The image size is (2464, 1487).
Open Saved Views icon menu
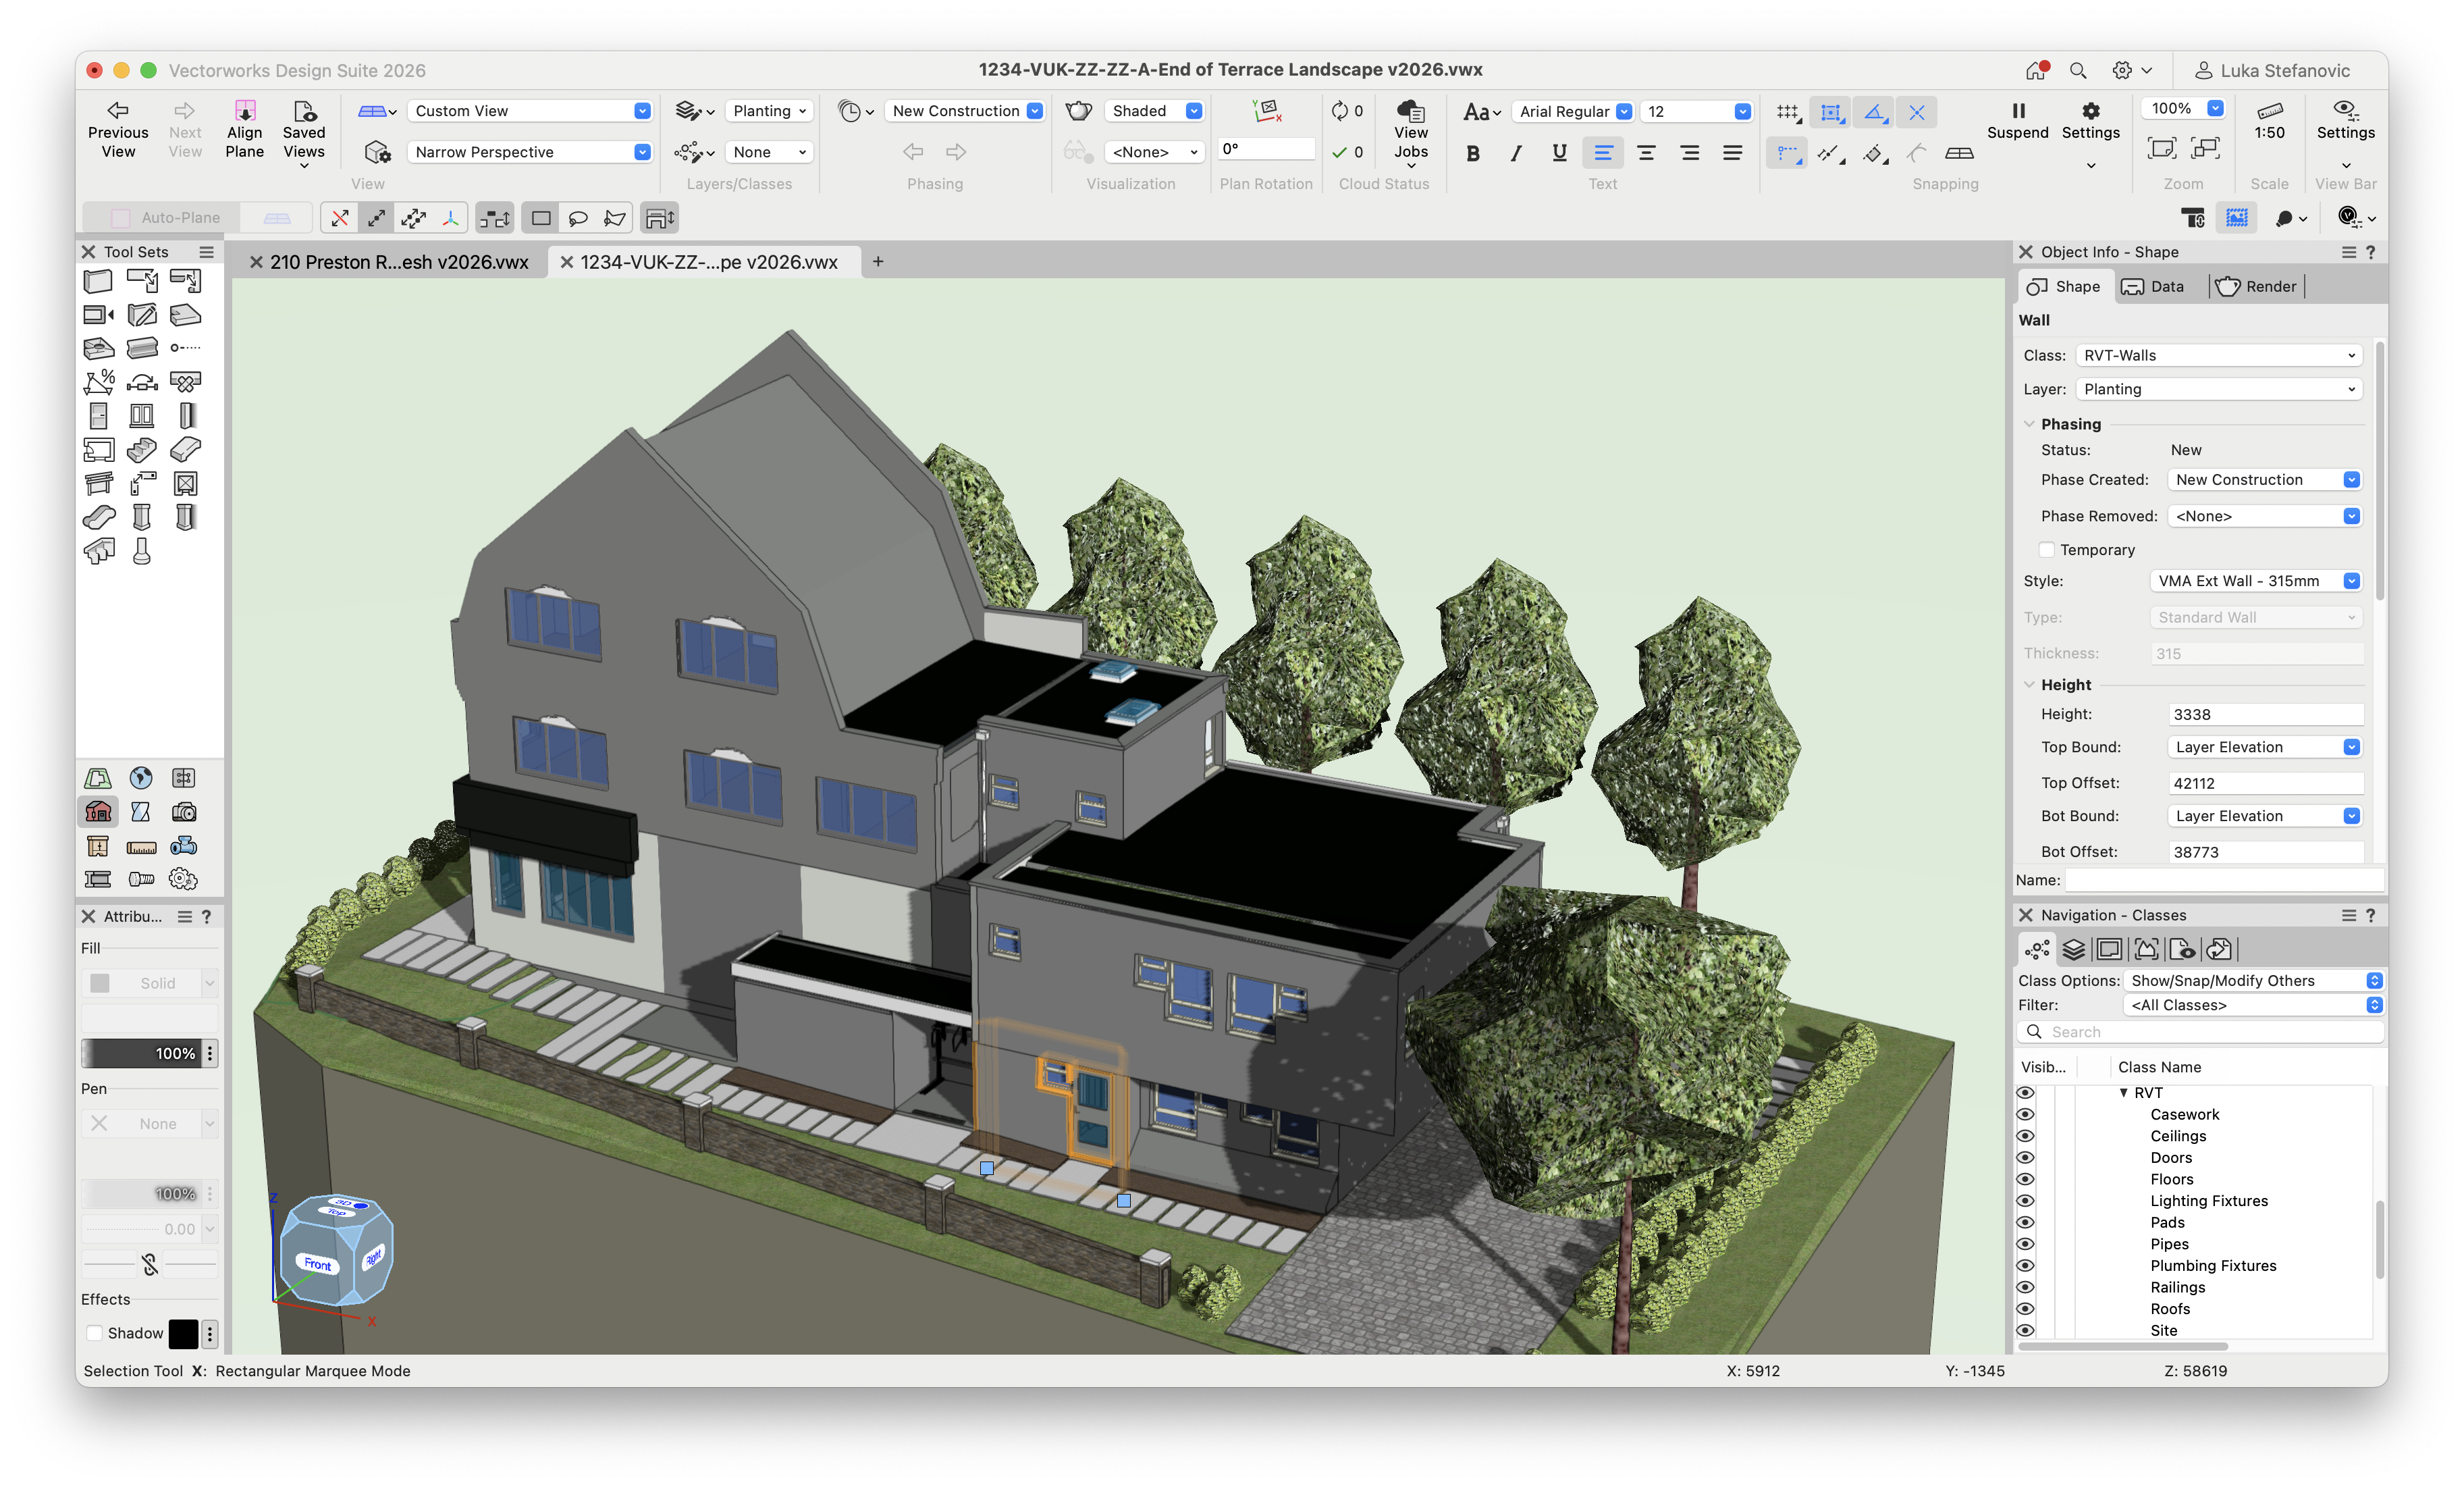coord(304,111)
